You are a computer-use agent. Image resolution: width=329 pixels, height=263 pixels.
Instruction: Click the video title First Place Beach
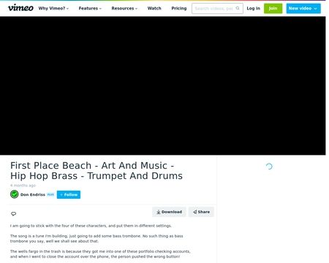pyautogui.click(x=97, y=170)
